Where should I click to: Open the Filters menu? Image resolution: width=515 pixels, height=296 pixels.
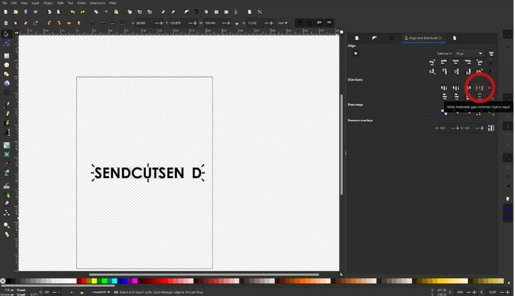tap(82, 3)
